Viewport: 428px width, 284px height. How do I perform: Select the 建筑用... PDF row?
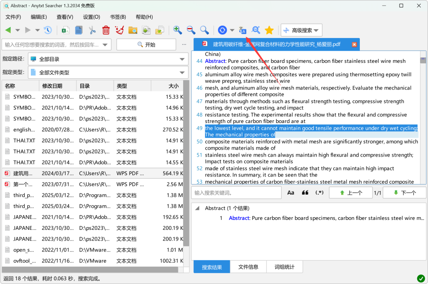(x=93, y=173)
